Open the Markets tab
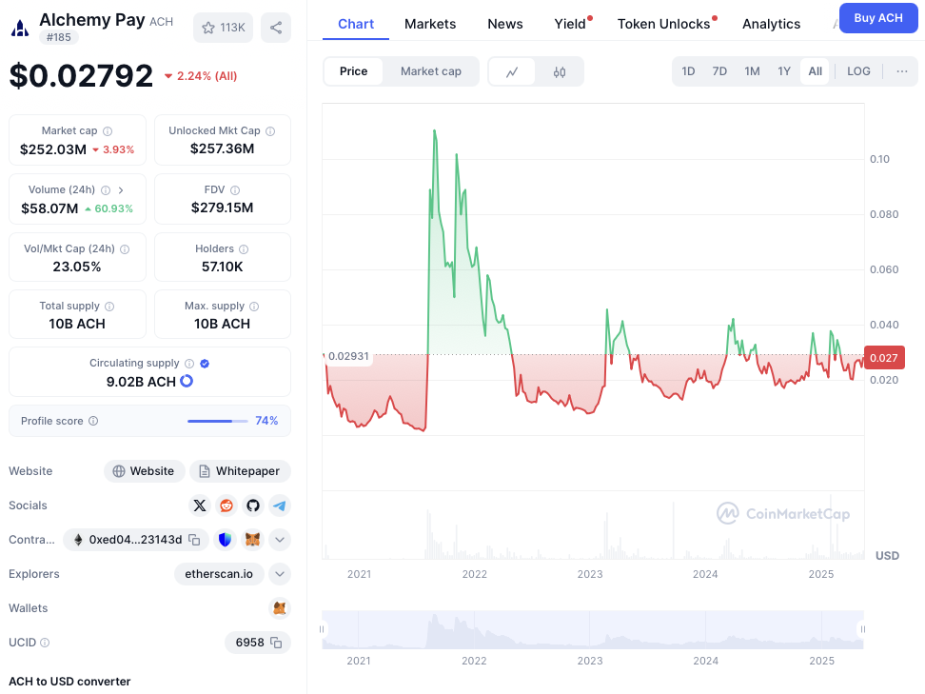925x694 pixels. click(430, 24)
